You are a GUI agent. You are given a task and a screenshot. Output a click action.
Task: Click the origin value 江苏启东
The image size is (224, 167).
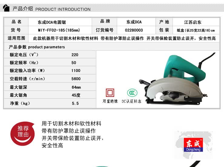[x=193, y=22]
